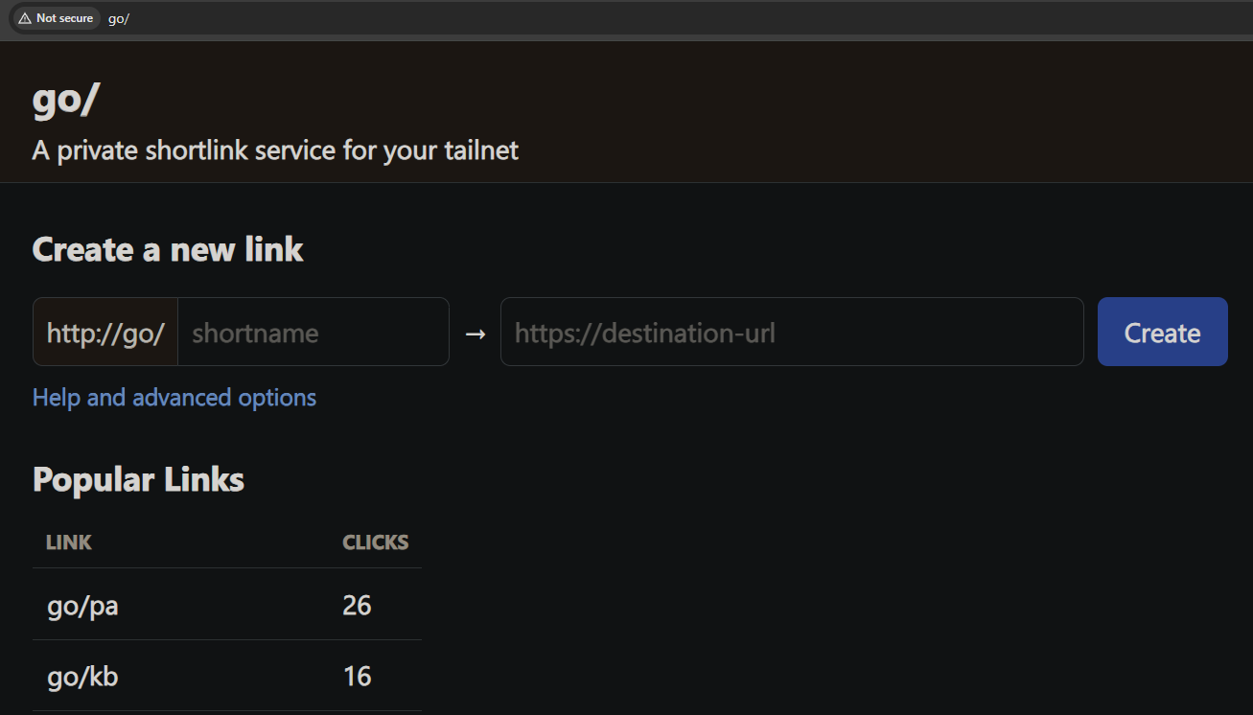Click the CLICKS column header
1253x715 pixels.
[375, 542]
